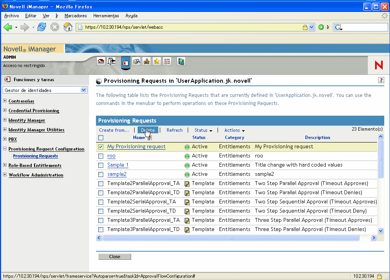Open the Actions dropdown menu
This screenshot has width=390, height=280.
[234, 130]
